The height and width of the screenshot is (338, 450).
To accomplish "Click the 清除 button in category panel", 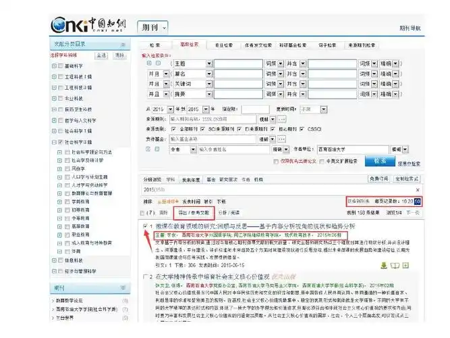I will [x=119, y=55].
